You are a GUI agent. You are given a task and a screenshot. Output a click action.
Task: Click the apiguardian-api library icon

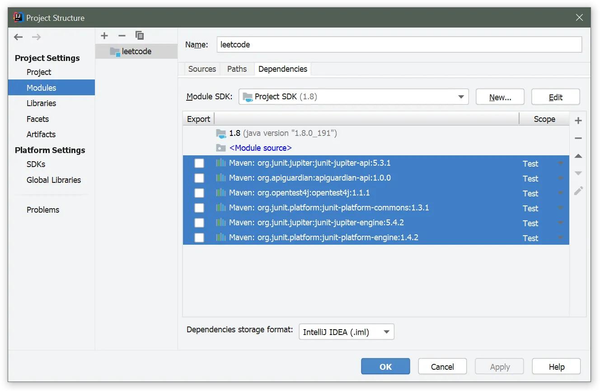pyautogui.click(x=220, y=178)
